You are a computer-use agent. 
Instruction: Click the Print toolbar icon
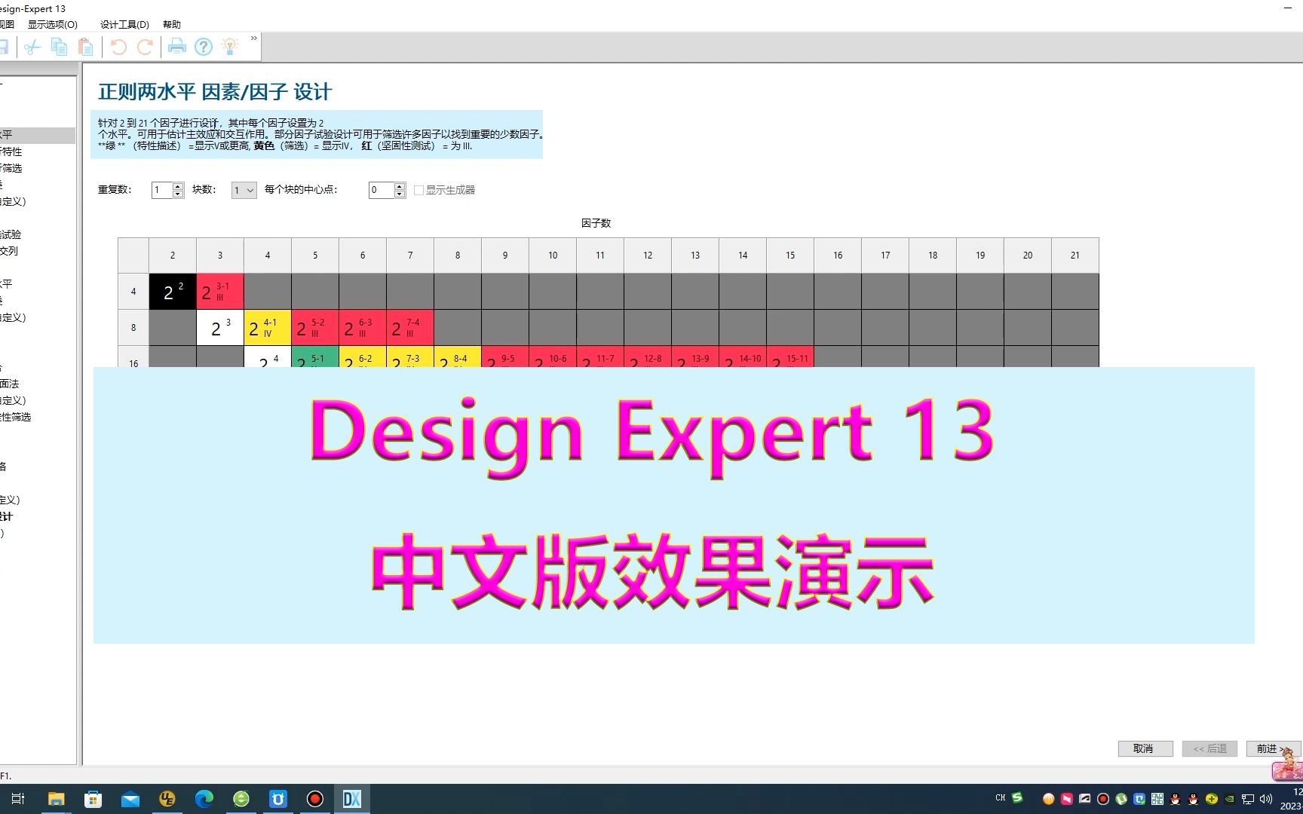tap(176, 47)
